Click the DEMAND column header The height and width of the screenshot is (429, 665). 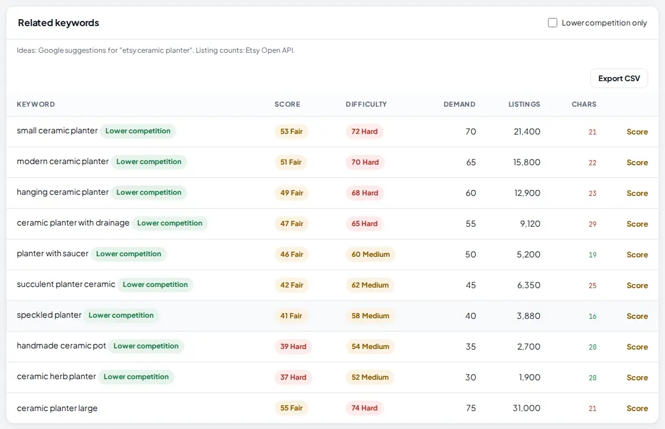coord(459,104)
